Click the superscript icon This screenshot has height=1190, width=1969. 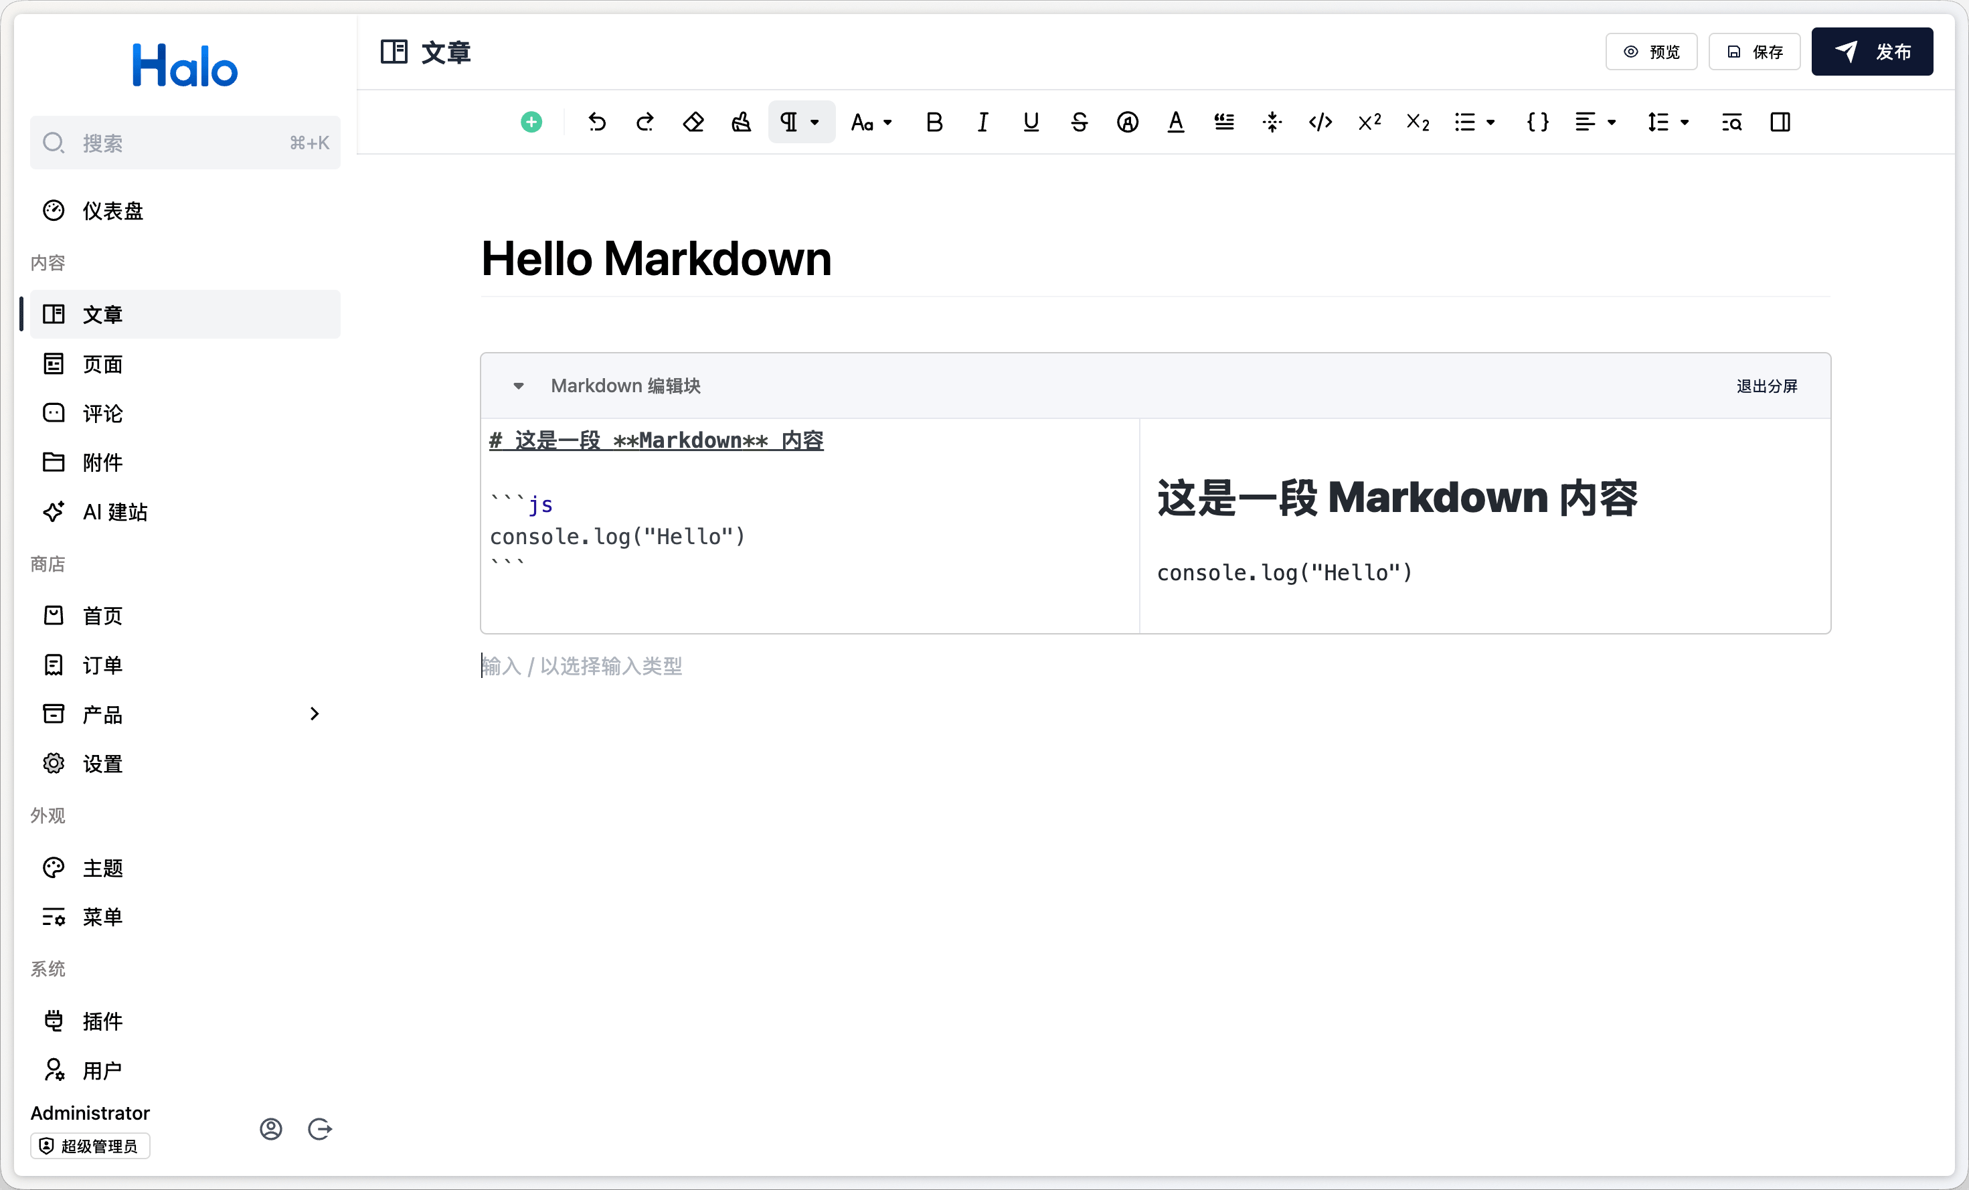point(1369,122)
